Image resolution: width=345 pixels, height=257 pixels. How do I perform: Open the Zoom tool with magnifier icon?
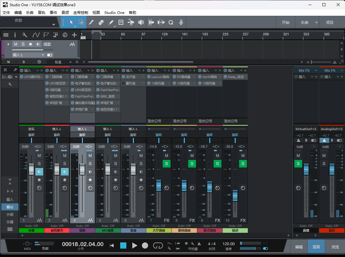point(170,22)
